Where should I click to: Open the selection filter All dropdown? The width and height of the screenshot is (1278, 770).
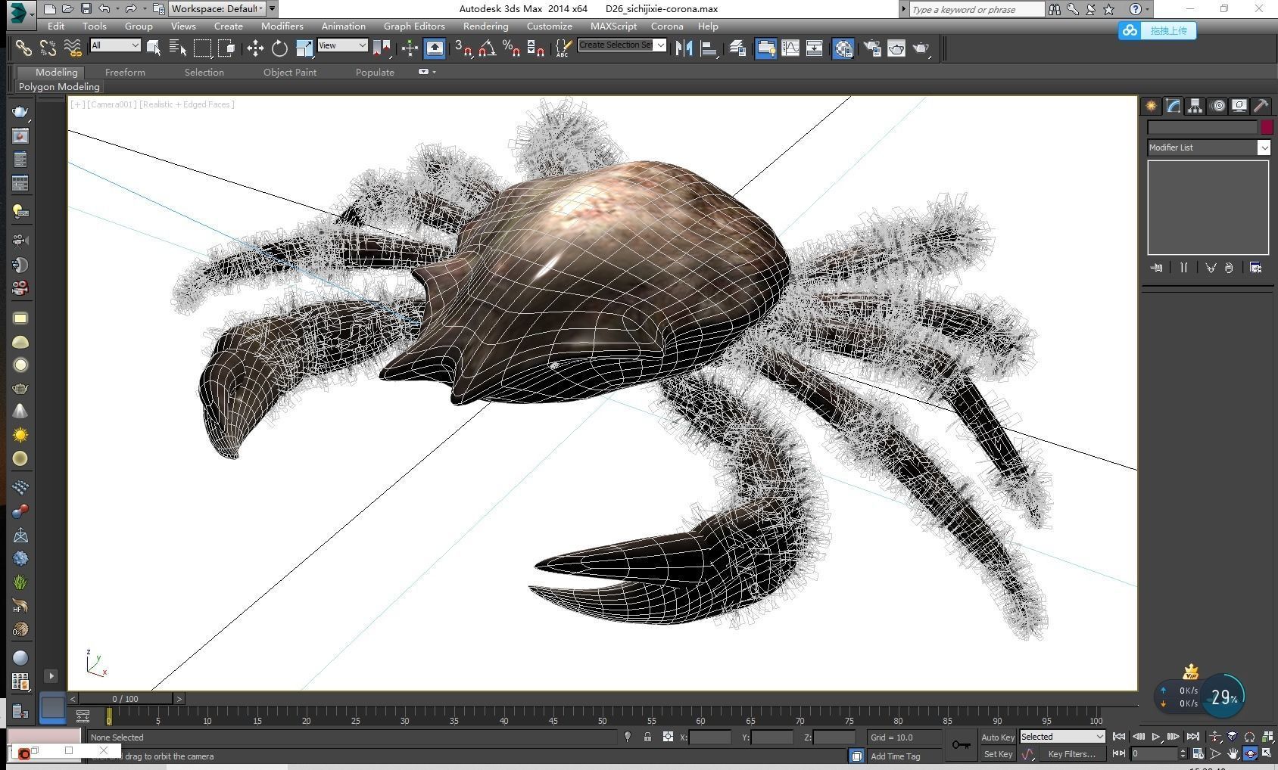(x=115, y=45)
